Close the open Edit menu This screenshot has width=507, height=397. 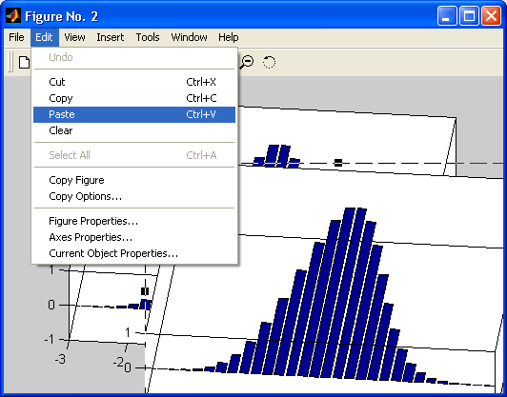pyautogui.click(x=44, y=37)
